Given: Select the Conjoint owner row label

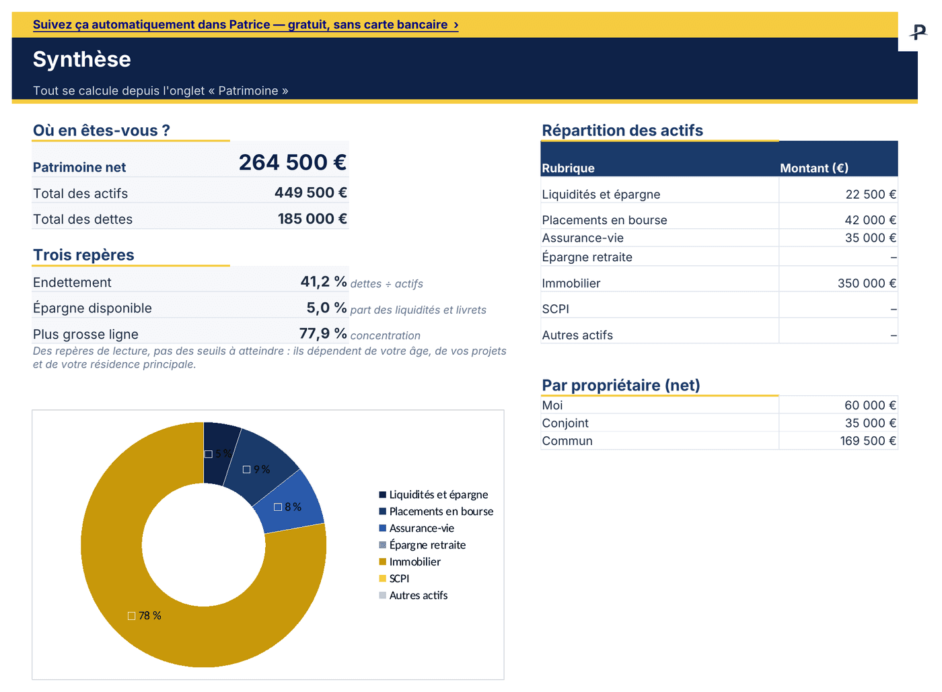Looking at the screenshot, I should pos(565,423).
